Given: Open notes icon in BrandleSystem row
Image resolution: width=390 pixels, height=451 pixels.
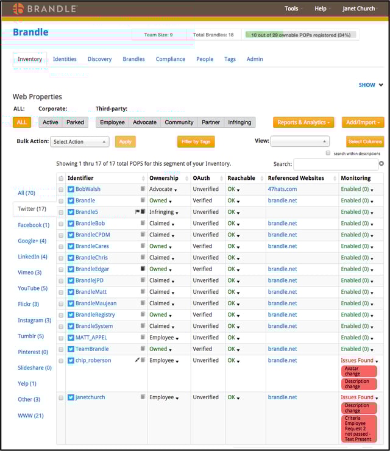Looking at the screenshot, I should pyautogui.click(x=143, y=325).
